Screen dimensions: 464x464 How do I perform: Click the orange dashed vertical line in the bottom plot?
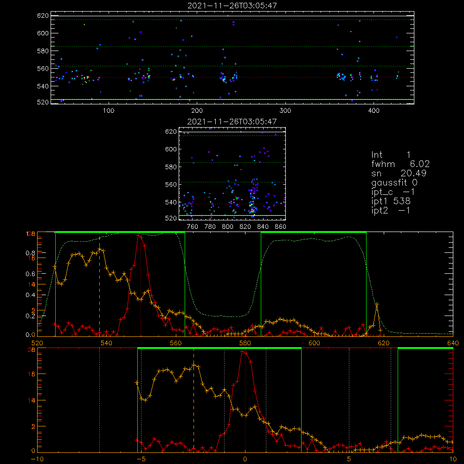[194, 400]
